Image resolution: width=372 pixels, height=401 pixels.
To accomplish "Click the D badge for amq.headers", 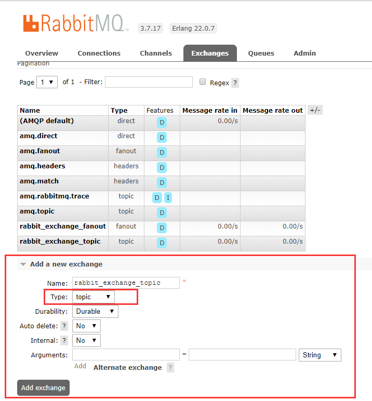I will point(162,168).
